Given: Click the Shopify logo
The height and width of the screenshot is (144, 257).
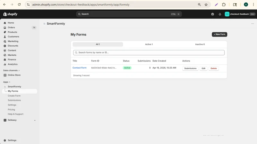Looking at the screenshot, I should 10,14.
